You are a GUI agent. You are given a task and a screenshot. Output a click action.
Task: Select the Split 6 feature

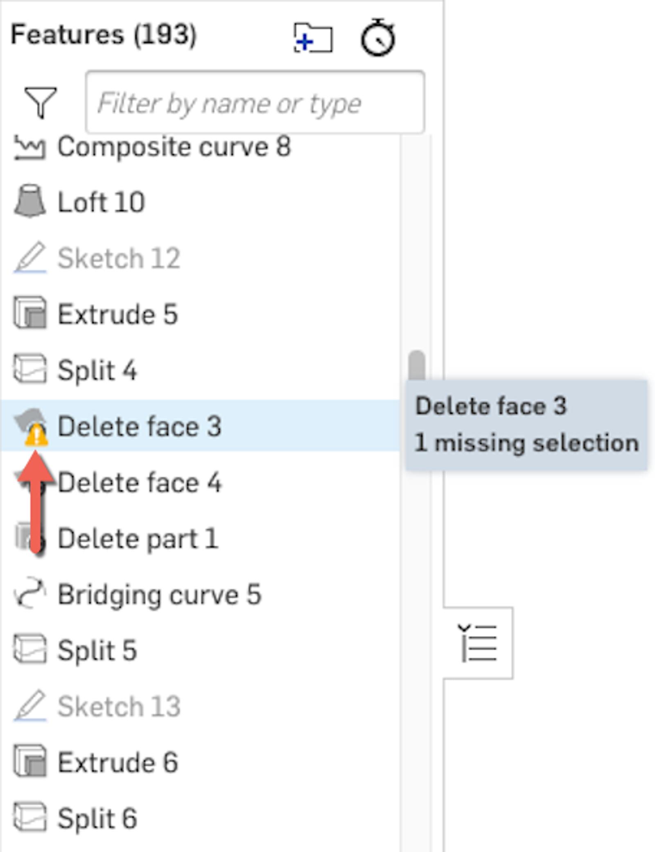[97, 818]
